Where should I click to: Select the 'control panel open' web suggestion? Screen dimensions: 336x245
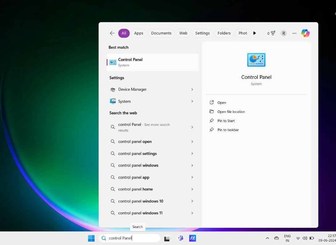tap(153, 141)
